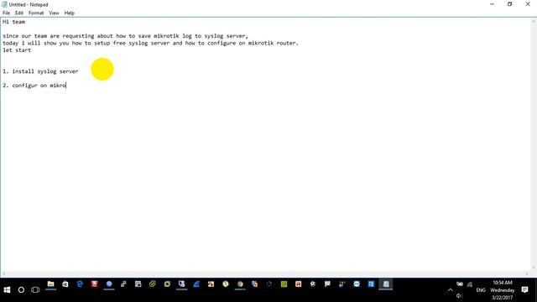Viewport: 537px width, 302px height.
Task: Open the Edit menu in Notepad
Action: point(19,13)
